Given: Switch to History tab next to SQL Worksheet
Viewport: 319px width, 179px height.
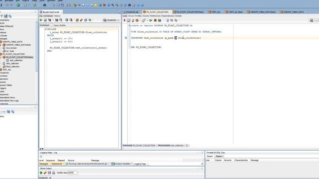Looking at the screenshot, I should click(57, 16).
